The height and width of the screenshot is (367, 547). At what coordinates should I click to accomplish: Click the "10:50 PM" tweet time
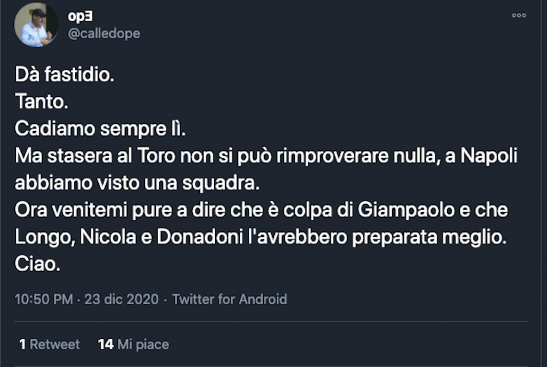(x=44, y=299)
